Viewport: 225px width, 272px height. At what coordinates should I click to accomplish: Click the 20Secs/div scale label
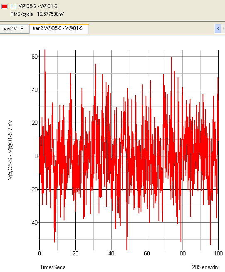[x=205, y=267]
